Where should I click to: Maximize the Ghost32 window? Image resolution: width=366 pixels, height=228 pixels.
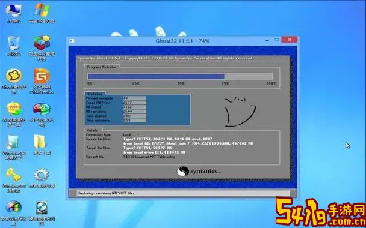pyautogui.click(x=277, y=40)
